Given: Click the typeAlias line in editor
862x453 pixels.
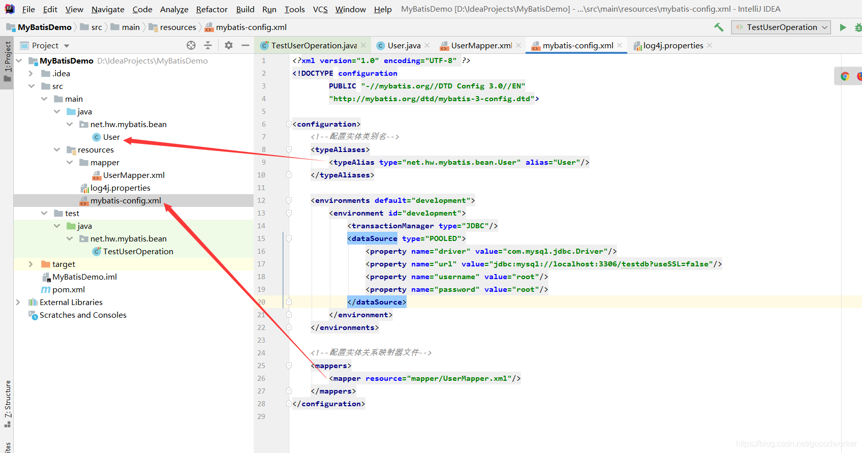Looking at the screenshot, I should pyautogui.click(x=459, y=162).
